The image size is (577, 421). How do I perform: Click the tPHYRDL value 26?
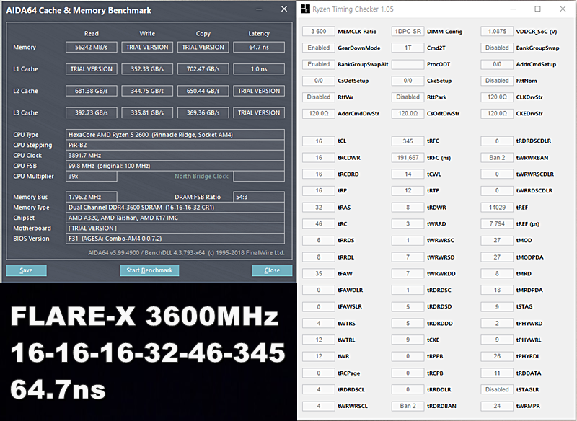[497, 356]
